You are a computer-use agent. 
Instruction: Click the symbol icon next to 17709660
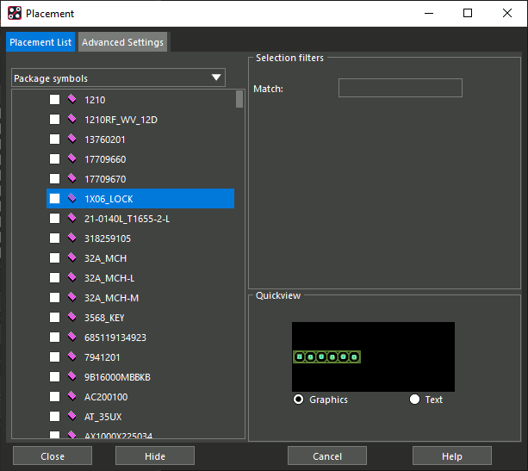[x=71, y=159]
